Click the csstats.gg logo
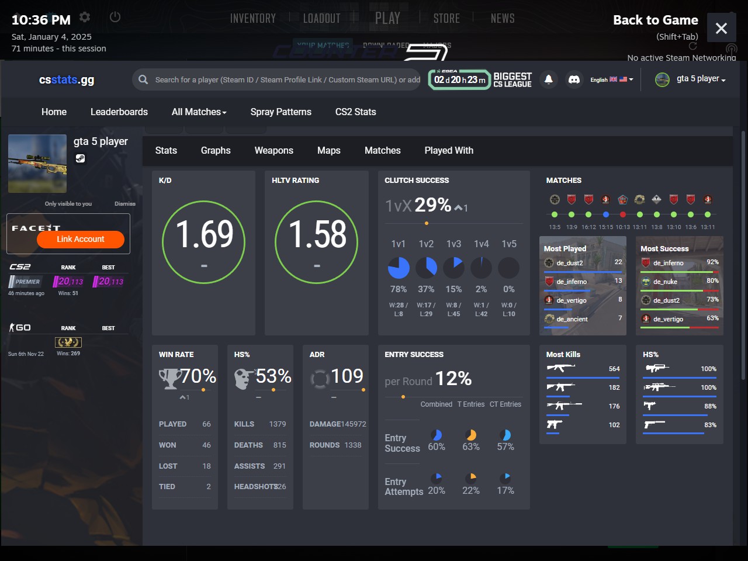Viewport: 748px width, 561px height. coord(67,79)
